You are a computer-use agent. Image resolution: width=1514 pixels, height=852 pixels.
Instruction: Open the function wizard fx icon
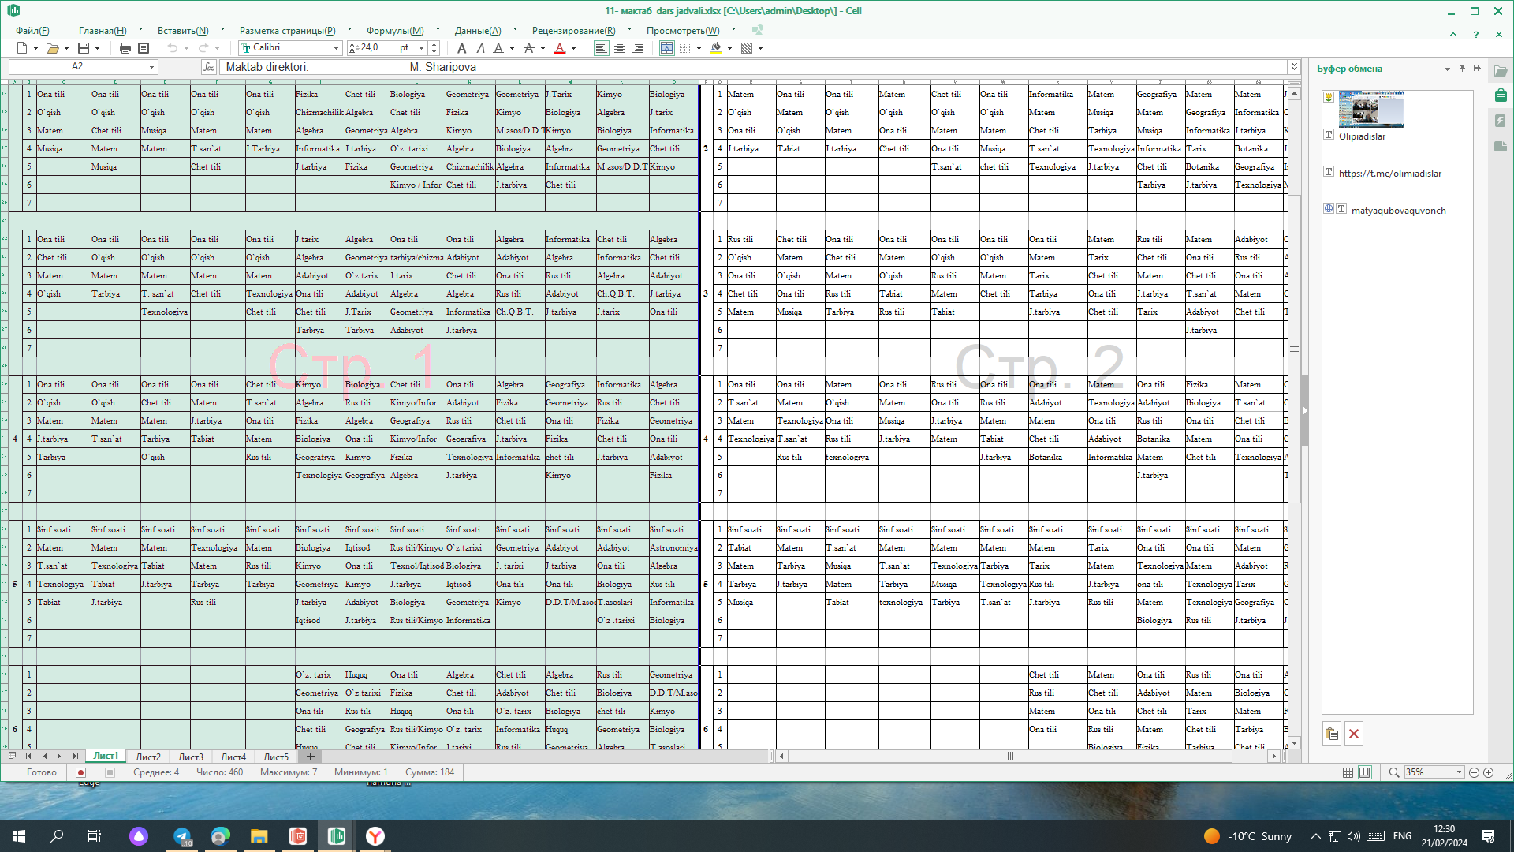[209, 67]
